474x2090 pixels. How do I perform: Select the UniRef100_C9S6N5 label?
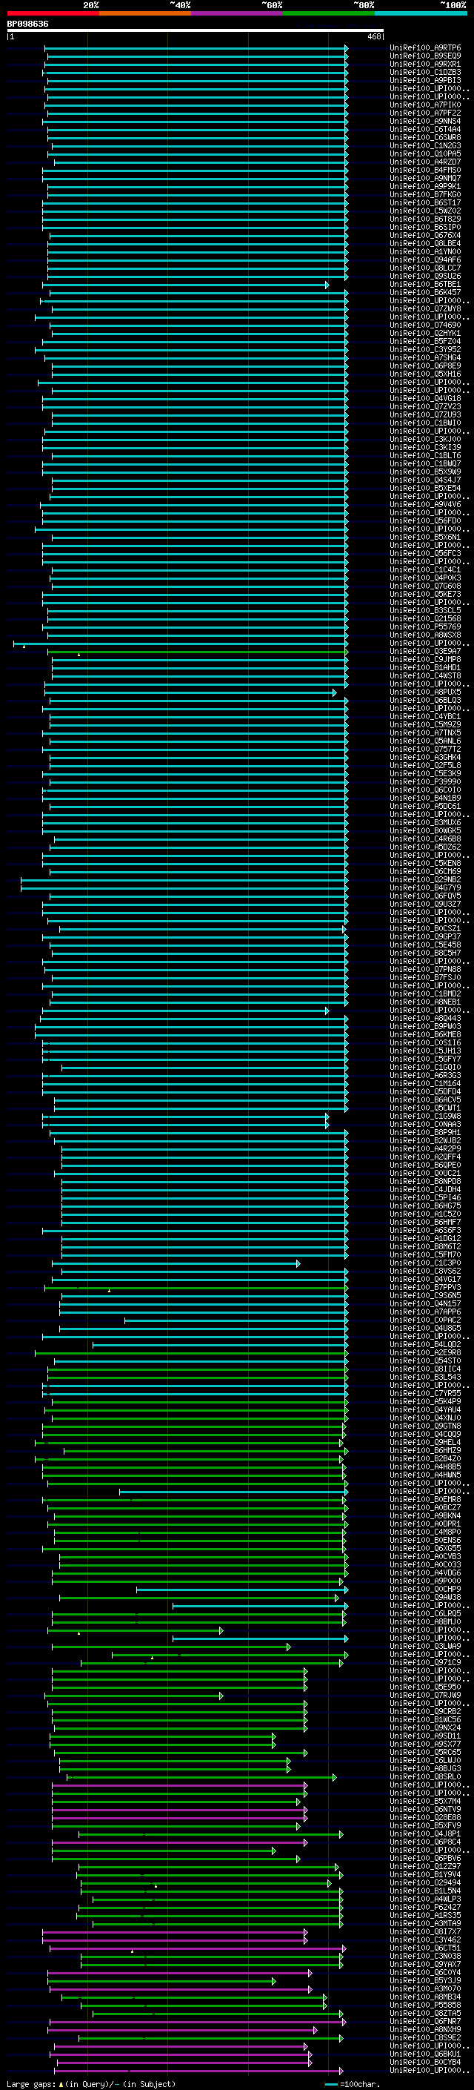coord(424,1295)
